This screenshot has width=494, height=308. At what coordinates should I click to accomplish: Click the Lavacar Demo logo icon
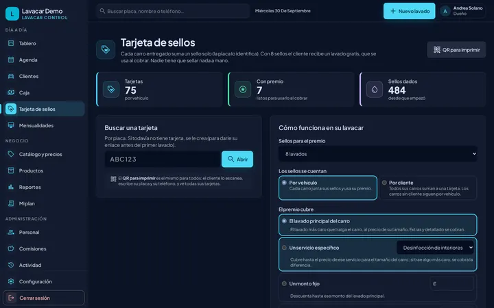pyautogui.click(x=12, y=14)
